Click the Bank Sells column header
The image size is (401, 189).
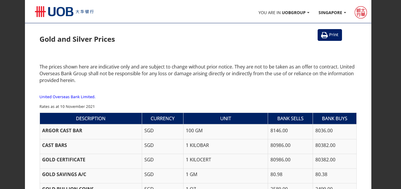pos(290,118)
